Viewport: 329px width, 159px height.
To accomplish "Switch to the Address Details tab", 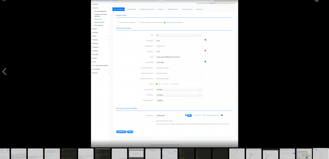I will click(132, 9).
